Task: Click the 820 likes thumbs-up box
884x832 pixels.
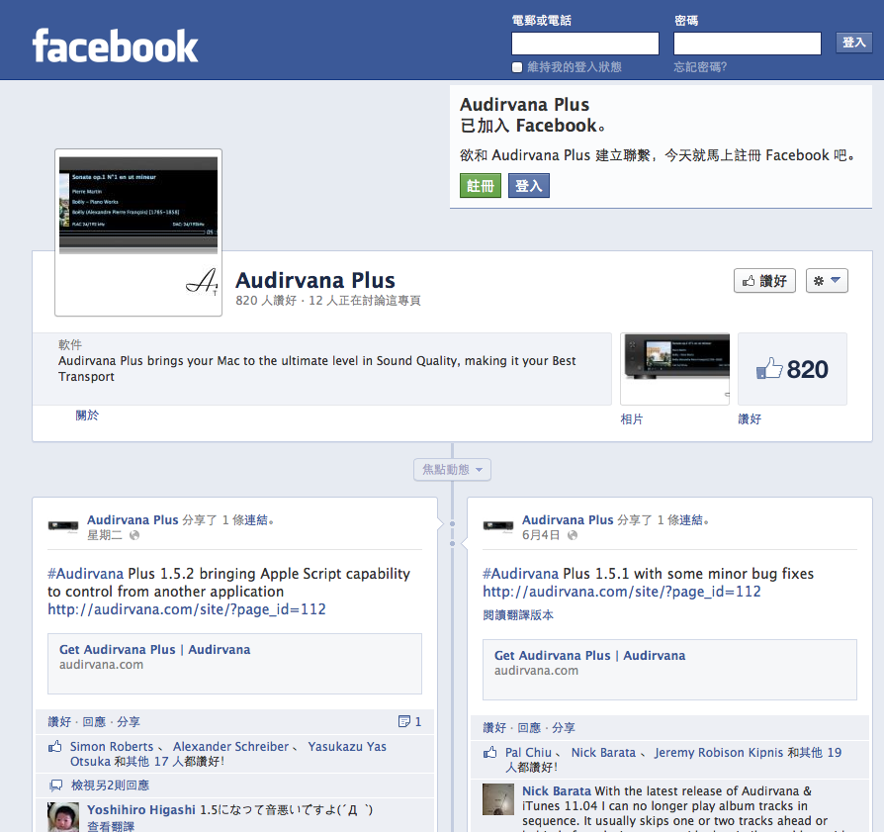Action: point(792,369)
